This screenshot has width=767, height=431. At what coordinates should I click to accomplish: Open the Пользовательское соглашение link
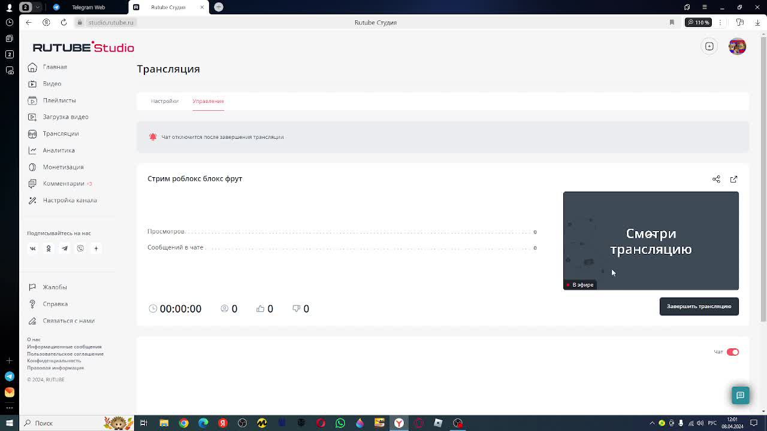(65, 354)
